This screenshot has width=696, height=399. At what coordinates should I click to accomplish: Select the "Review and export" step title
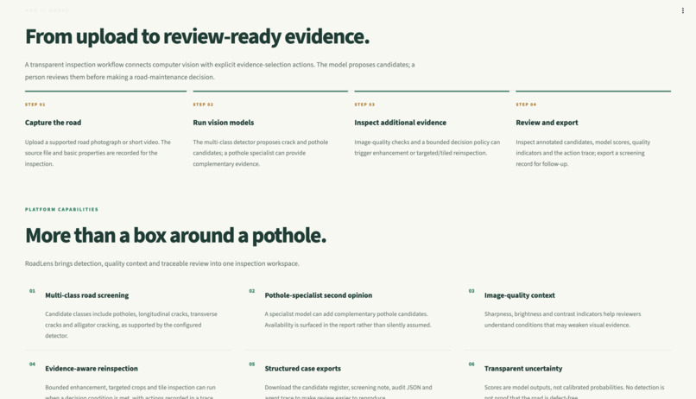(547, 123)
